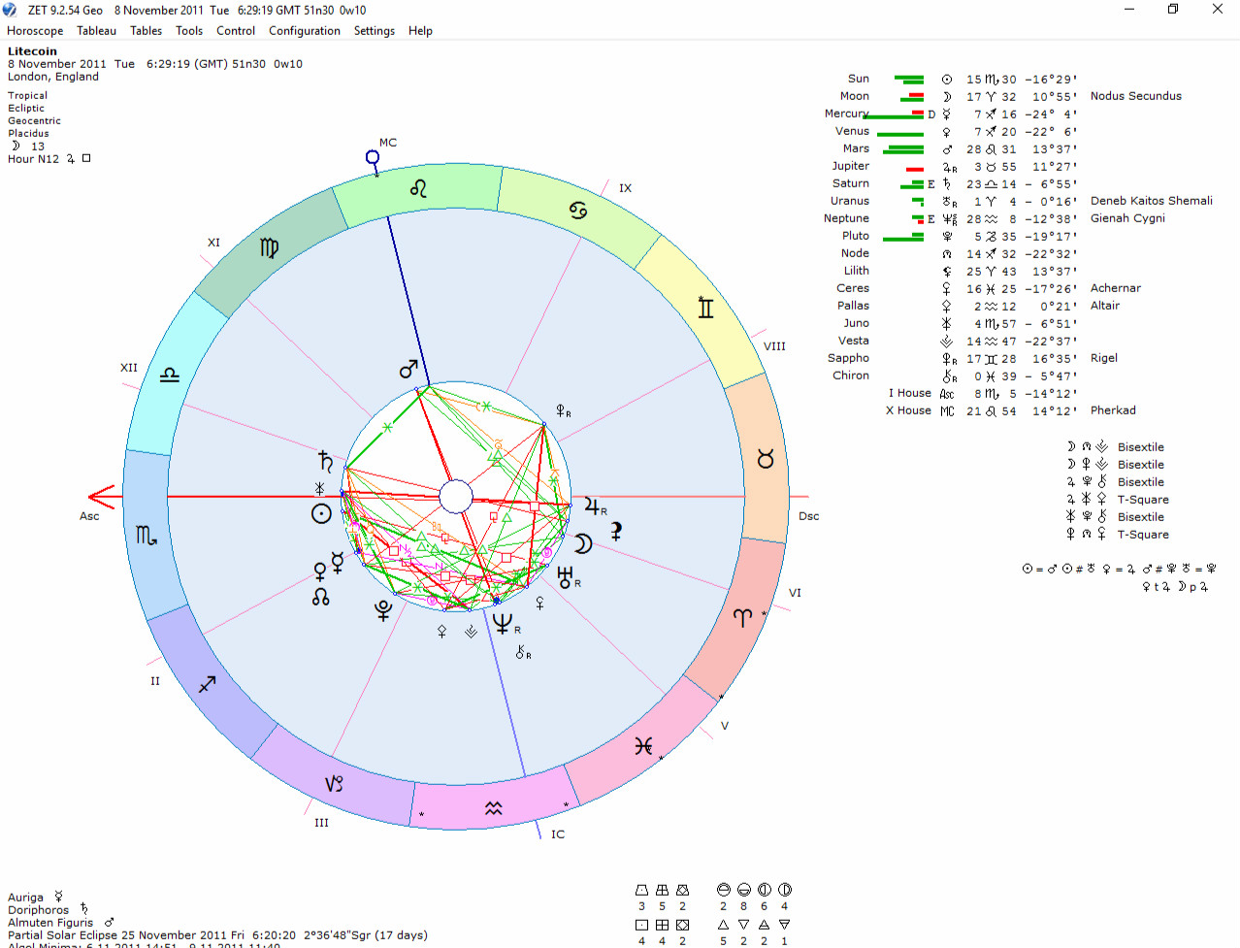
Task: Click the Capricorn sign glyph on the wheel
Action: [334, 783]
